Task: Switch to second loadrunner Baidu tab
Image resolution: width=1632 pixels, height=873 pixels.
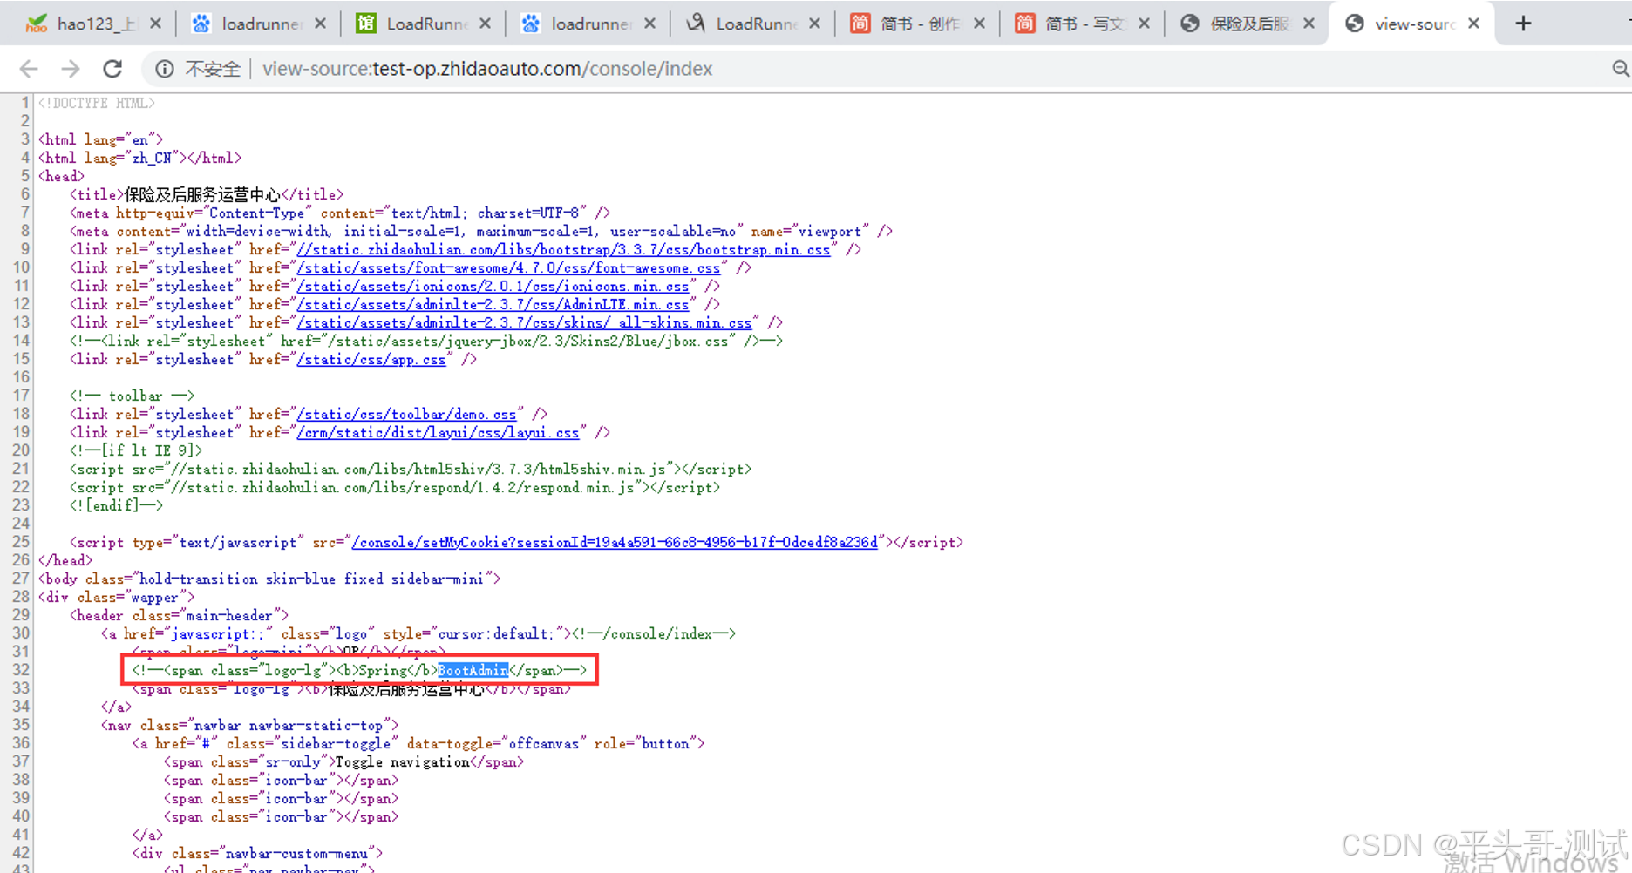Action: point(589,24)
